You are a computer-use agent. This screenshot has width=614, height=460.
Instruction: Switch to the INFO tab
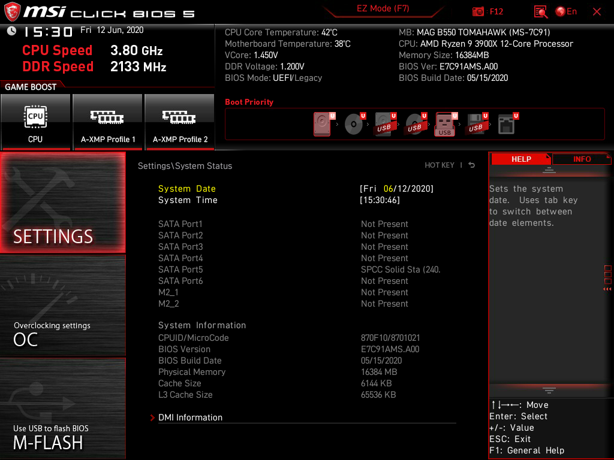pos(582,159)
